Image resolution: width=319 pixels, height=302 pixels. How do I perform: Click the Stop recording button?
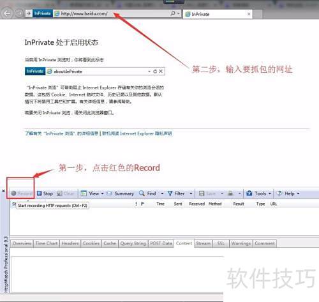pos(45,193)
